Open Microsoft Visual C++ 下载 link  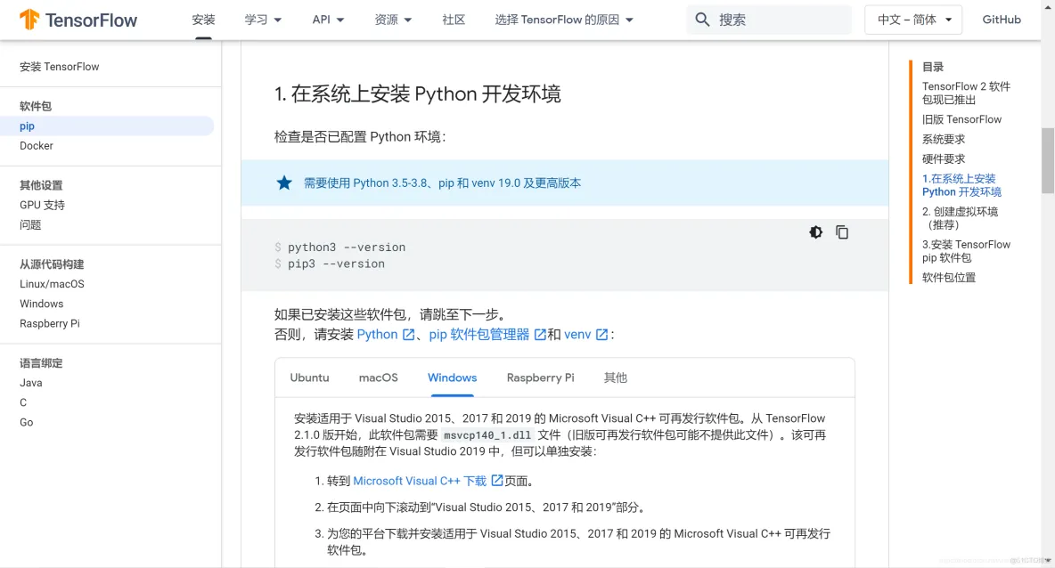click(419, 481)
